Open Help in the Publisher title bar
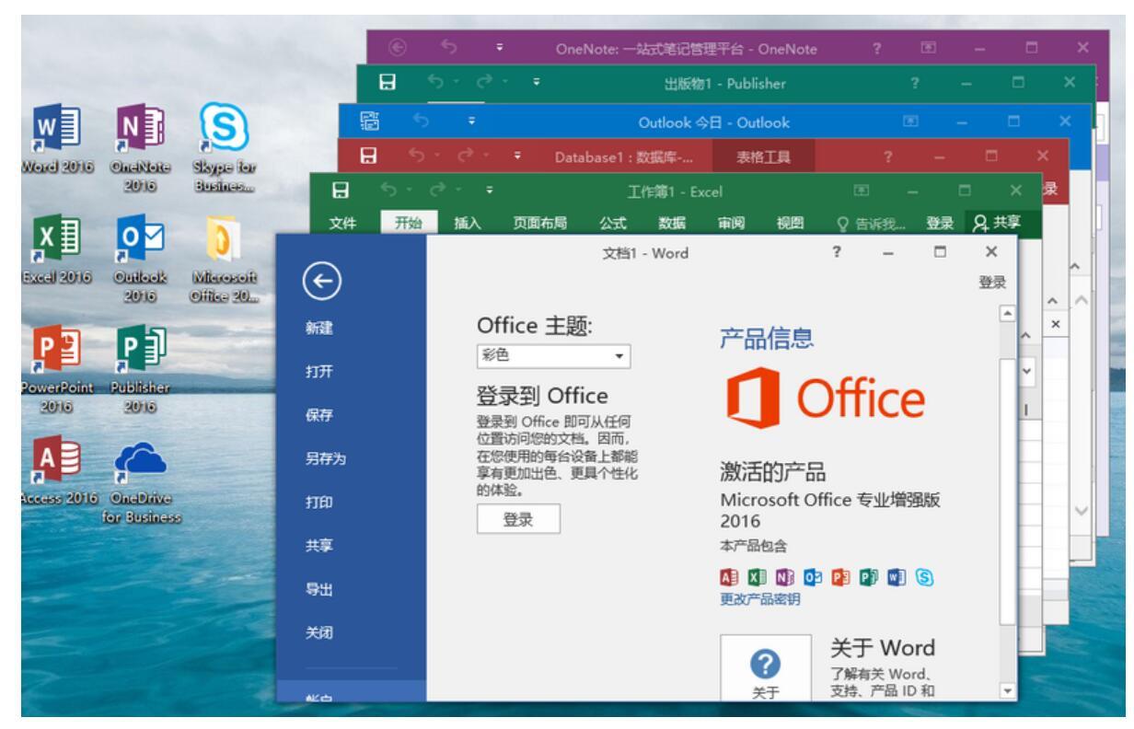This screenshot has height=729, width=1134. 916,85
